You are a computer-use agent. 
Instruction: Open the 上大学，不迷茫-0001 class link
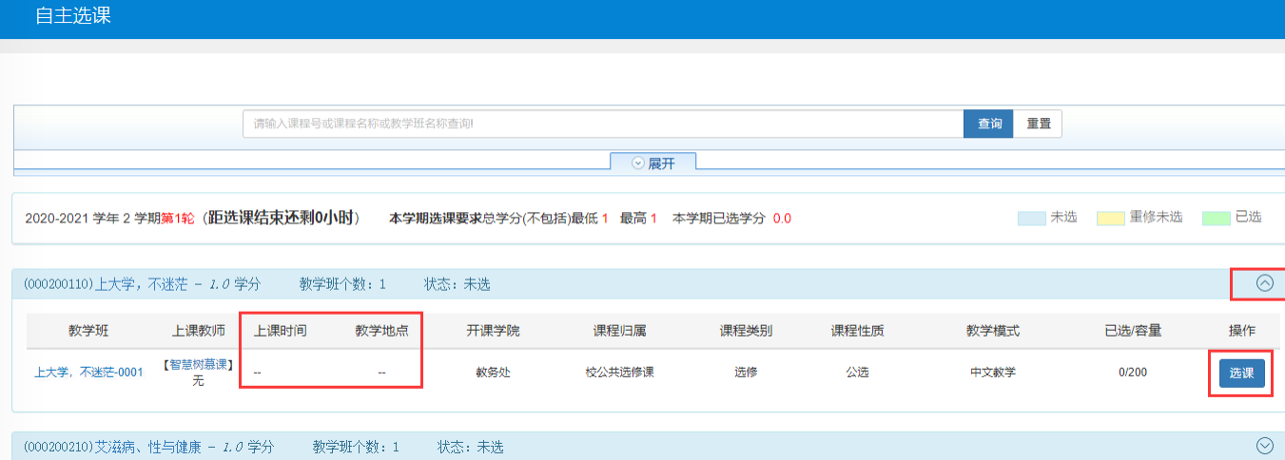point(88,373)
